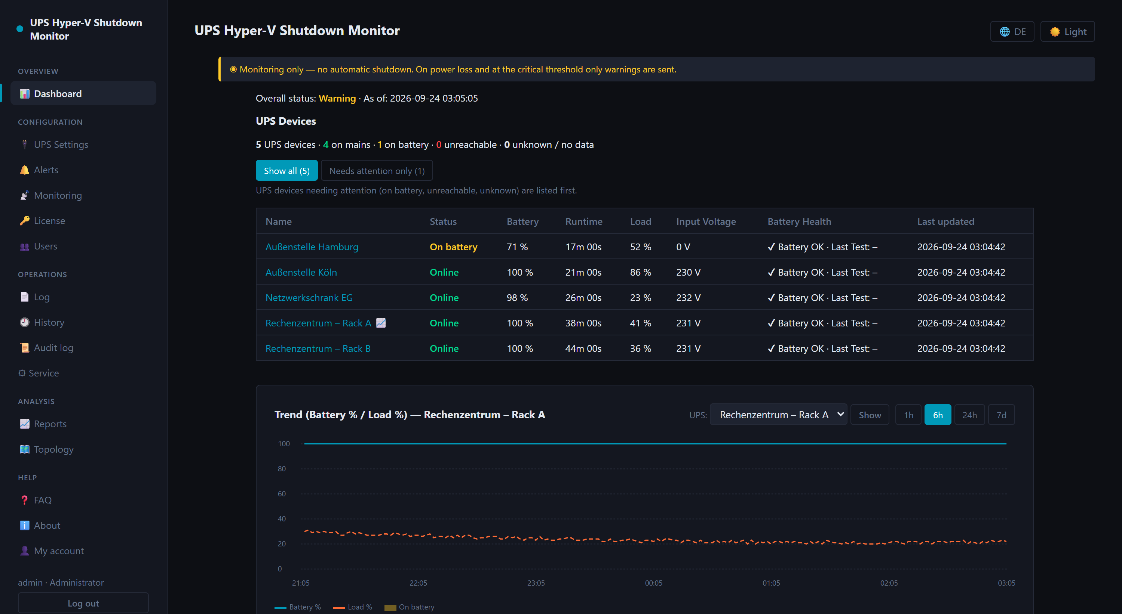Toggle the Load % legend entry
Viewport: 1122px width, 614px height.
352,607
